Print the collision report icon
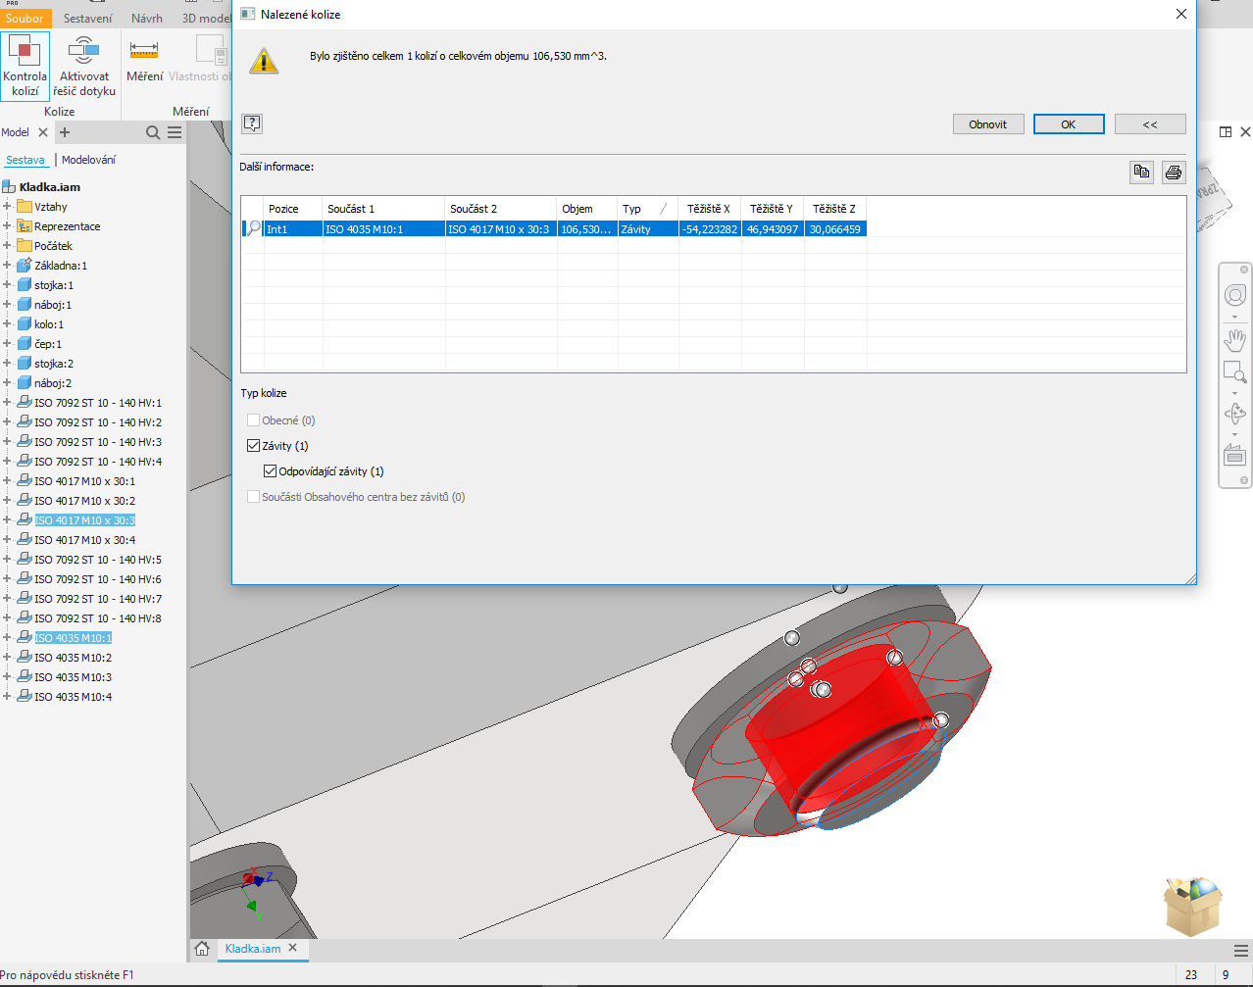The image size is (1253, 987). coord(1174,173)
